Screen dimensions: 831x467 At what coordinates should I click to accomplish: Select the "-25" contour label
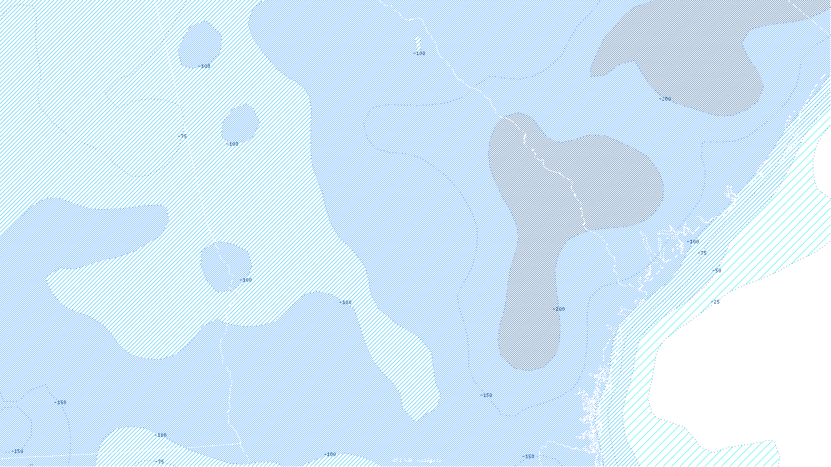click(x=715, y=302)
